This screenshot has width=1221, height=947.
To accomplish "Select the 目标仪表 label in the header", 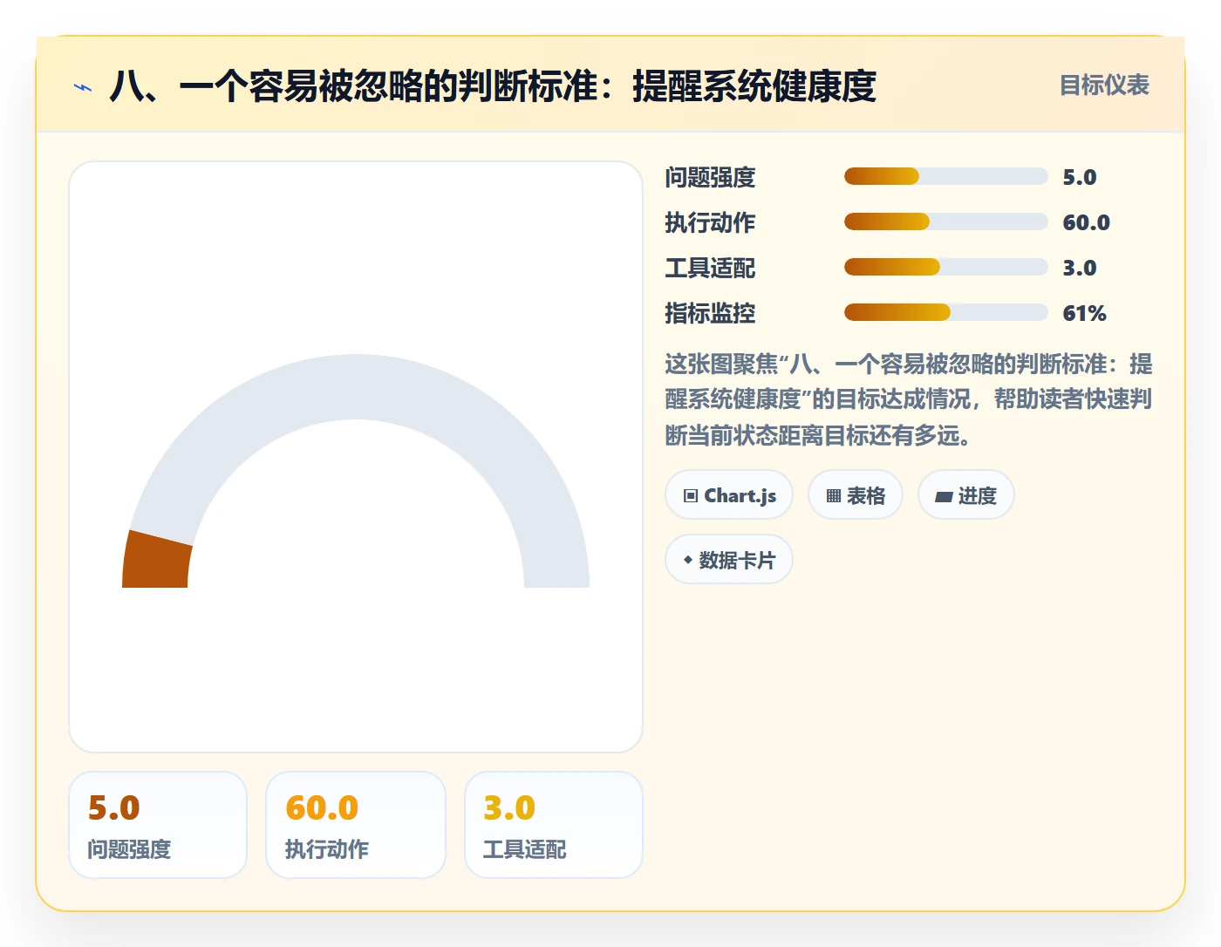I will [1104, 85].
